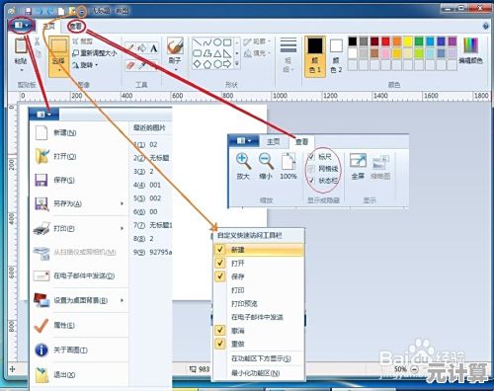
Task: Open recent picture '无标题' numbered 2 in the recent list
Action: click(x=151, y=158)
